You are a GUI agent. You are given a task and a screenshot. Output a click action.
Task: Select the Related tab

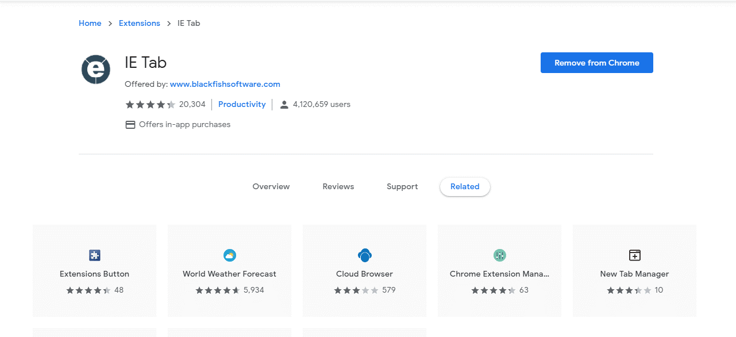(465, 187)
